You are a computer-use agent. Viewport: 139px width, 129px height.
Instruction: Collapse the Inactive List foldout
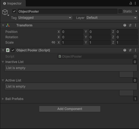coord(3,62)
